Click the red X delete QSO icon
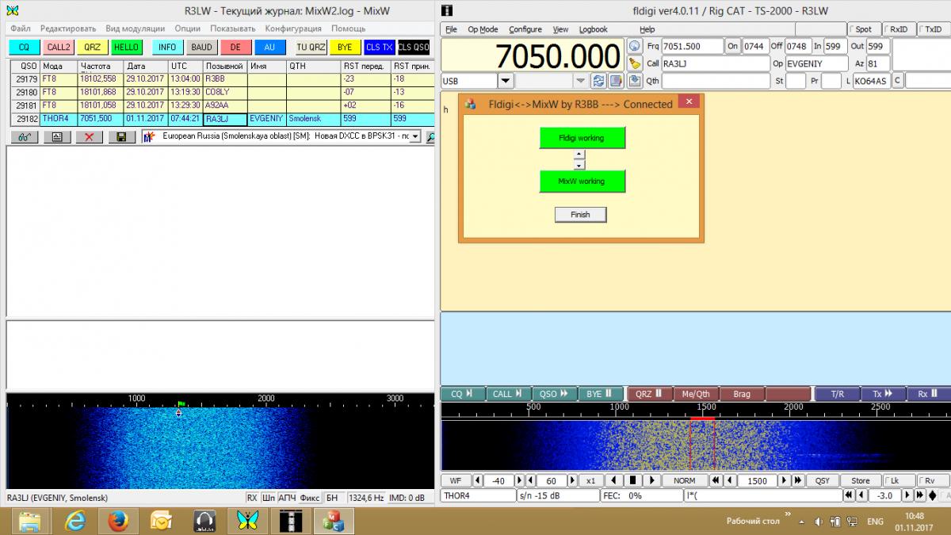Screen dimensions: 951x535 click(x=89, y=137)
